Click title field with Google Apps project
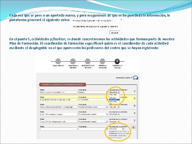Image resolution: width=192 pixels, height=144 pixels. (59, 107)
